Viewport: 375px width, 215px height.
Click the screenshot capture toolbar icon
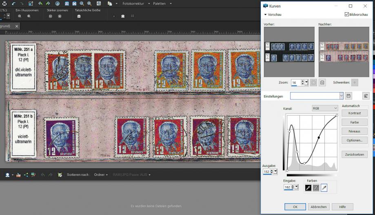pos(98,4)
